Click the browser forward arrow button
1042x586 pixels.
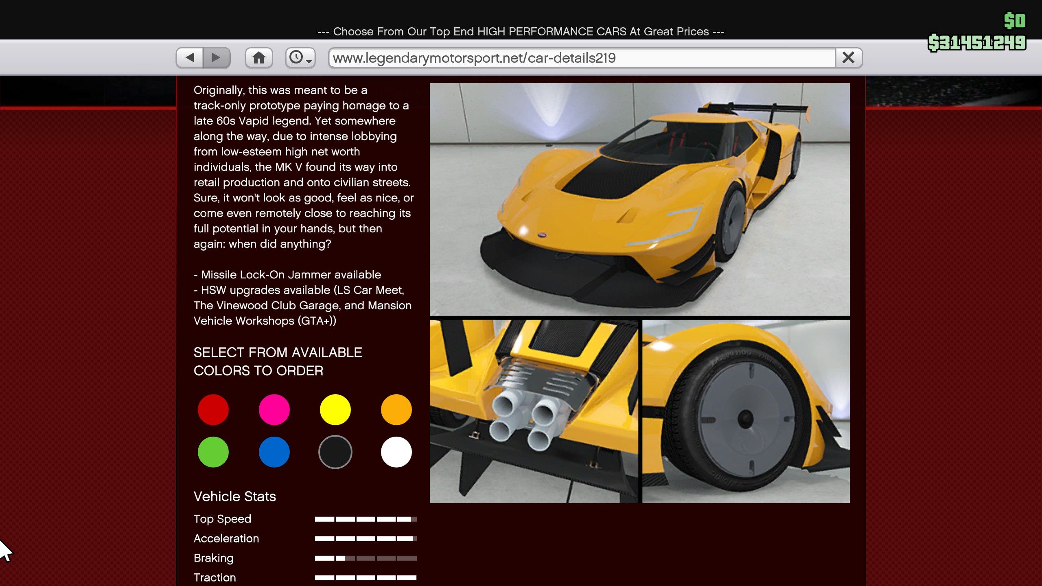[x=216, y=57]
